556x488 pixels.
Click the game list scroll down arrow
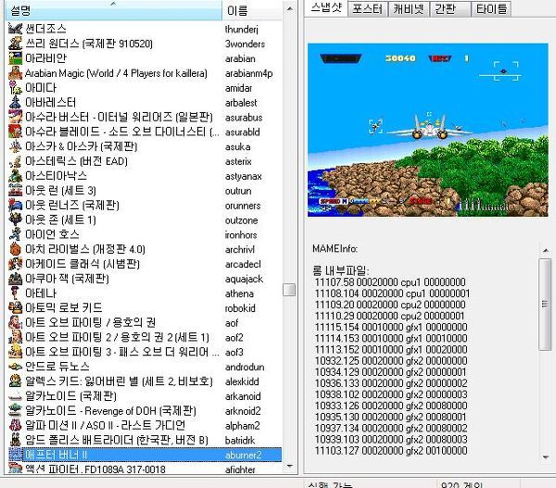pos(290,466)
